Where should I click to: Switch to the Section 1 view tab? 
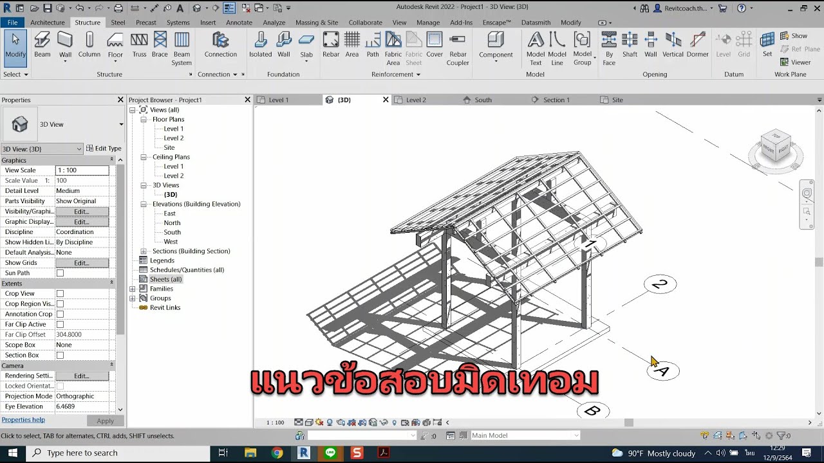click(556, 100)
